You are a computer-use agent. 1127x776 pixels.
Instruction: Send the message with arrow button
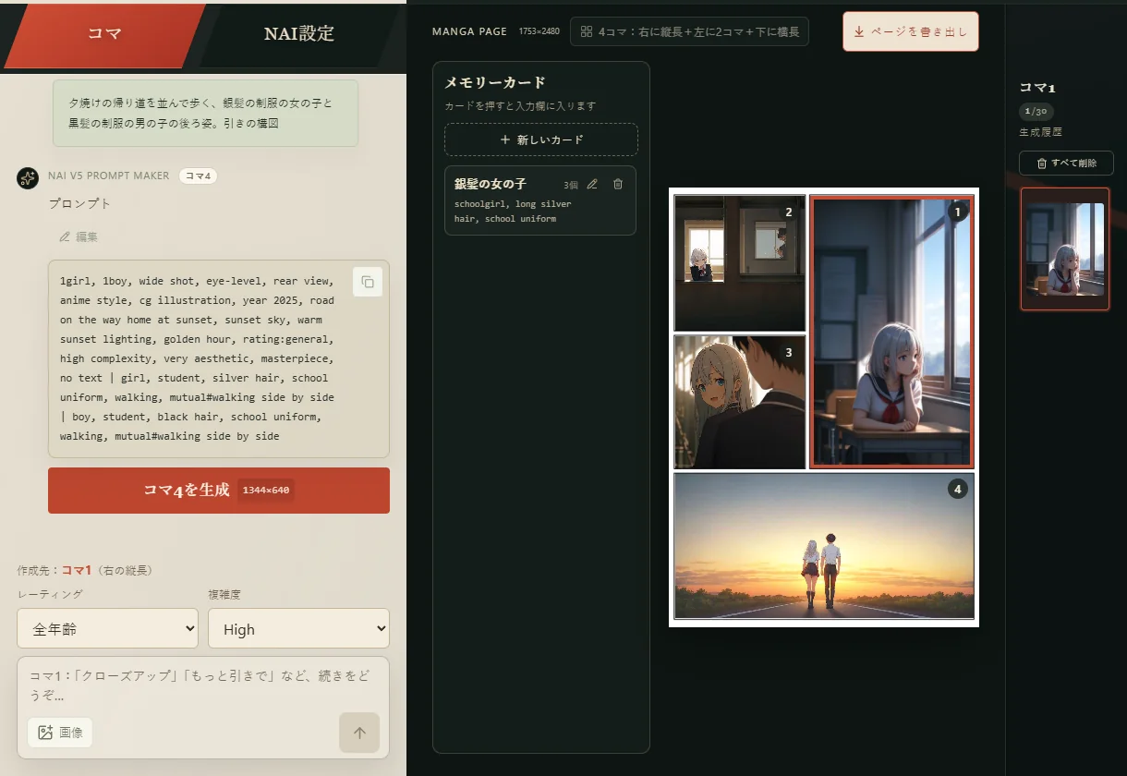tap(359, 733)
